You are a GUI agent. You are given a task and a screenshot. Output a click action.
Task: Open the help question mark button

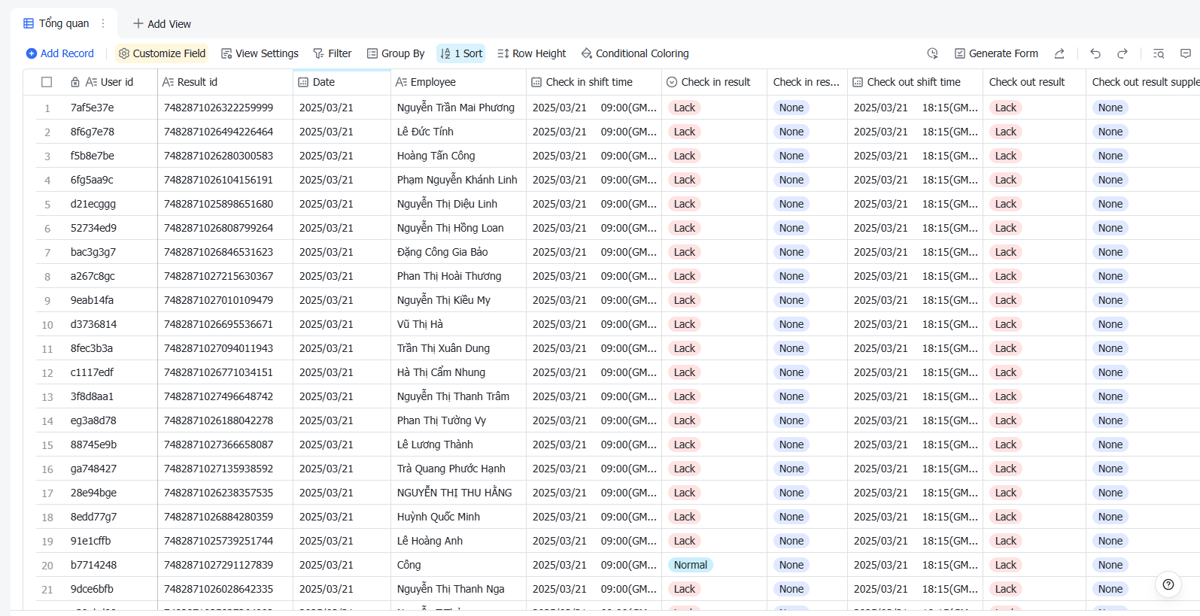pos(1168,584)
